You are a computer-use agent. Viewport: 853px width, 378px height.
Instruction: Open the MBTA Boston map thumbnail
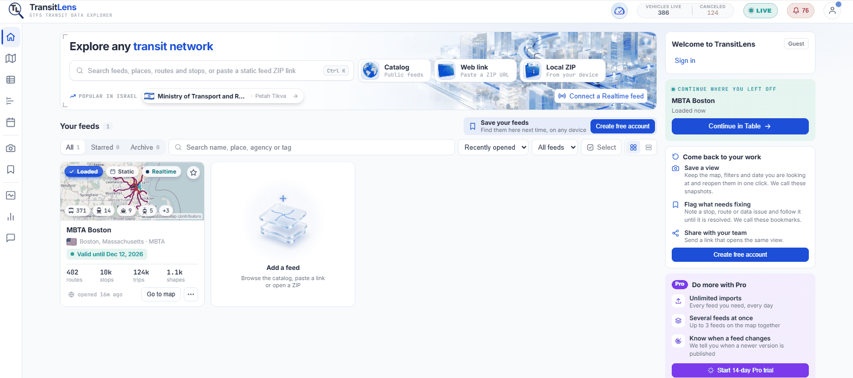(132, 191)
